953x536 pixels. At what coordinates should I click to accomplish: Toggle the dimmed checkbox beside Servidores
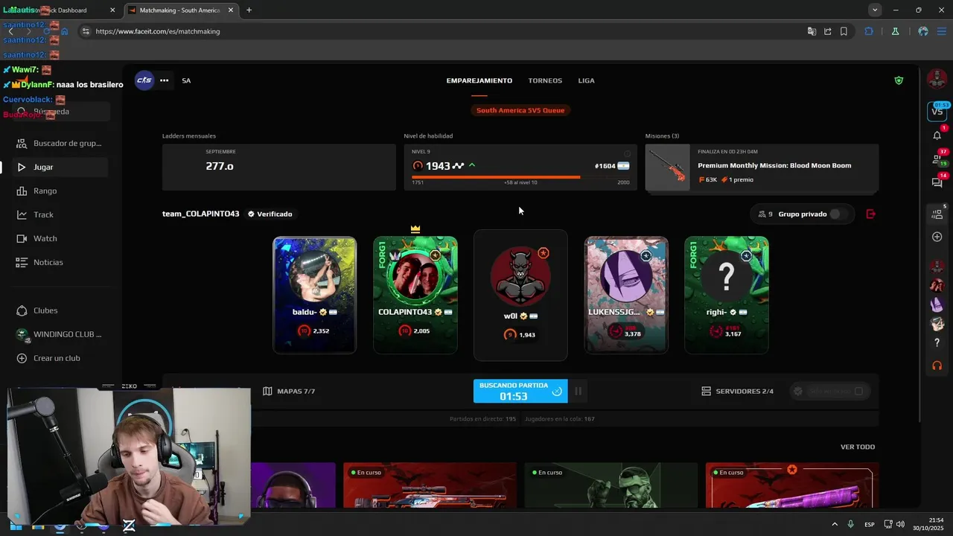click(858, 392)
